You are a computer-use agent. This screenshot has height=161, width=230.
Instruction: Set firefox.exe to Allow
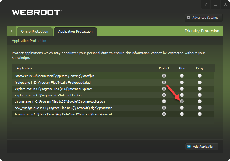pyautogui.click(x=182, y=83)
